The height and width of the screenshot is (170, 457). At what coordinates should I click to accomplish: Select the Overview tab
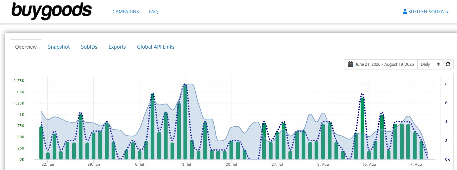pos(26,47)
